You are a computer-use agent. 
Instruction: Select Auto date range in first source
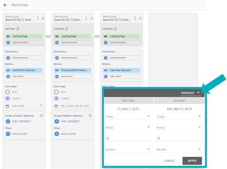pos(8,92)
